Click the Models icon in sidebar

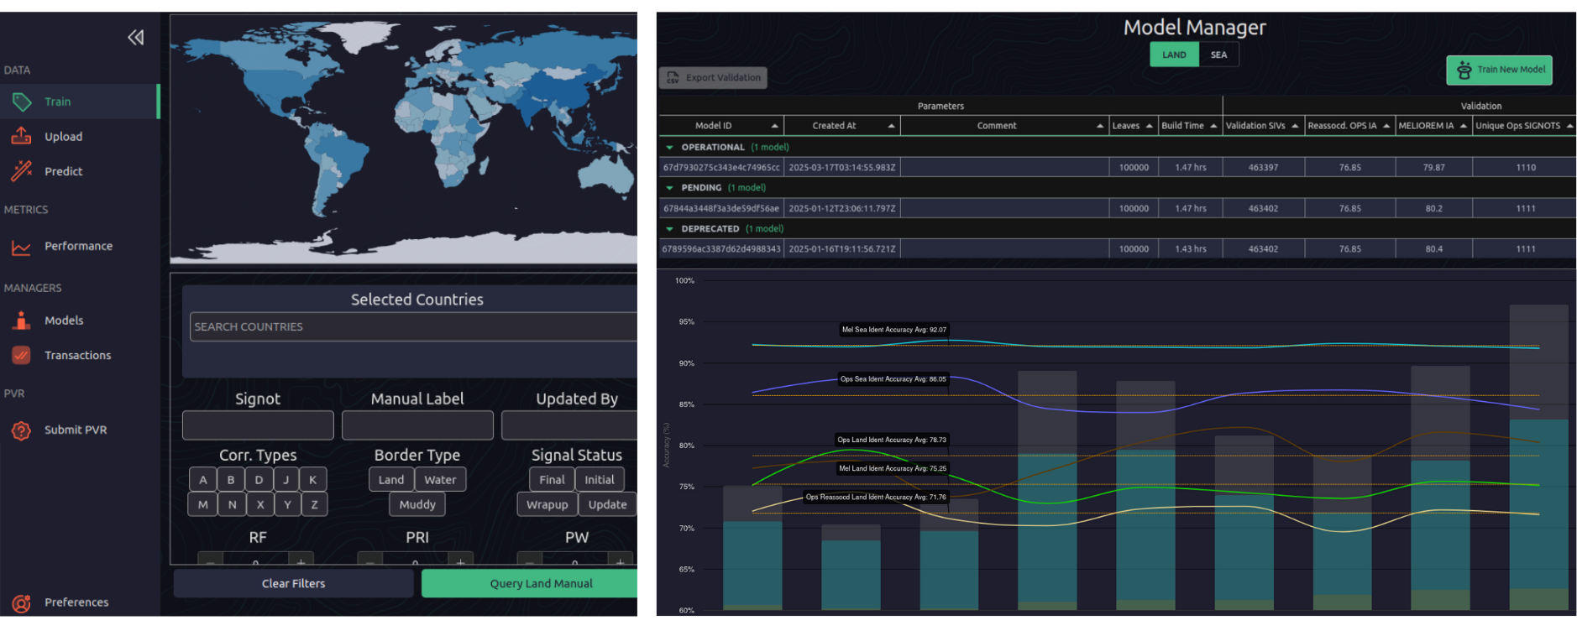pos(22,321)
